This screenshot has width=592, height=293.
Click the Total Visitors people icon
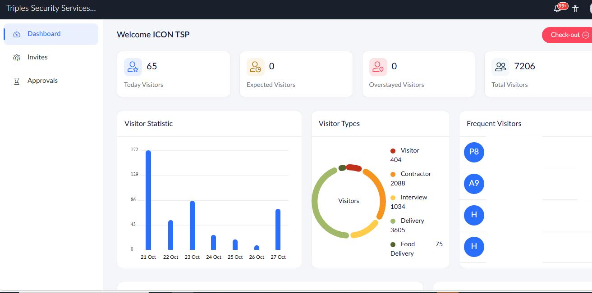(500, 67)
